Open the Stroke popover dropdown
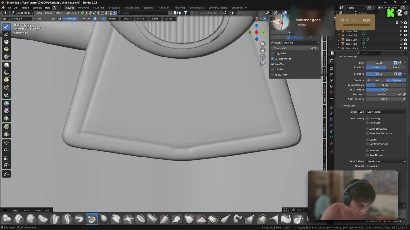Image resolution: width=410 pixels, height=230 pixels. pyautogui.click(x=142, y=19)
